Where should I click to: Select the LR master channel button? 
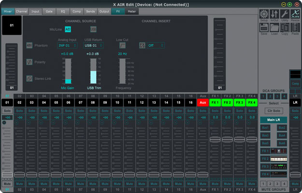tap(295, 103)
